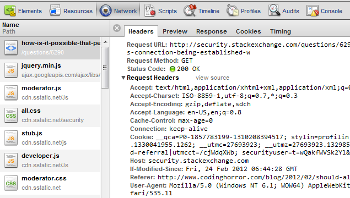Open the Cookies tab

pos(248,31)
